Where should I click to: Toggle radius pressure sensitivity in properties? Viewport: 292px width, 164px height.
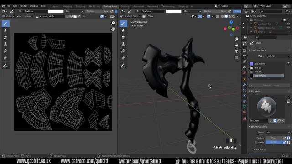[285, 138]
